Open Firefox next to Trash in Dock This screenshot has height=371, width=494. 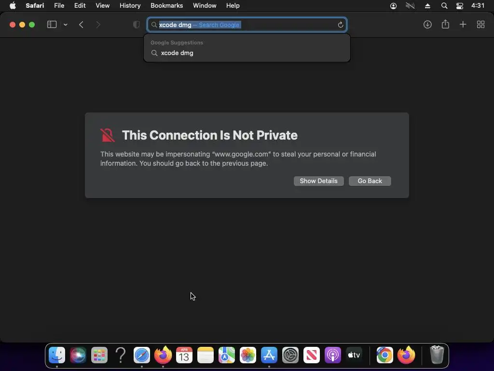406,355
